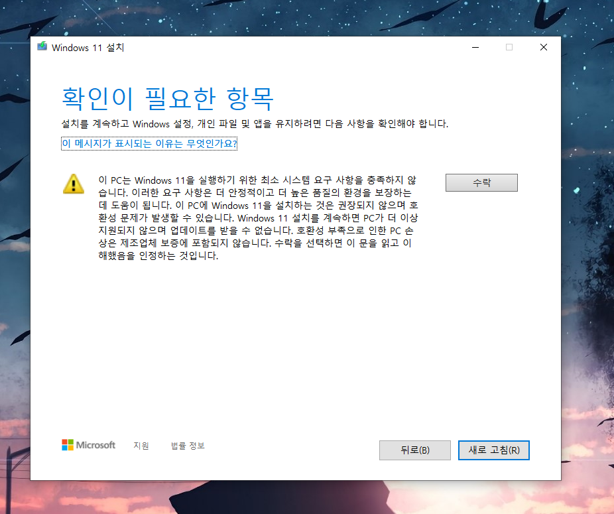Open the 법률 정보 legal info link
Image resolution: width=614 pixels, height=514 pixels.
[188, 446]
